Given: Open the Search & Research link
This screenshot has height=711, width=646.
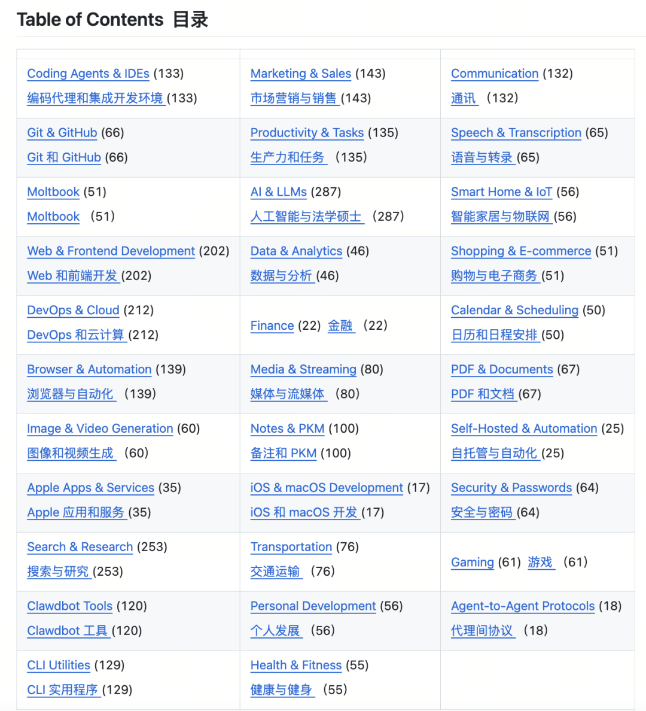Looking at the screenshot, I should (80, 547).
